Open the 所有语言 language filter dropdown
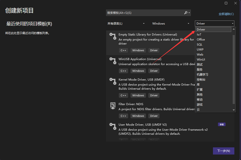 (x=126, y=23)
